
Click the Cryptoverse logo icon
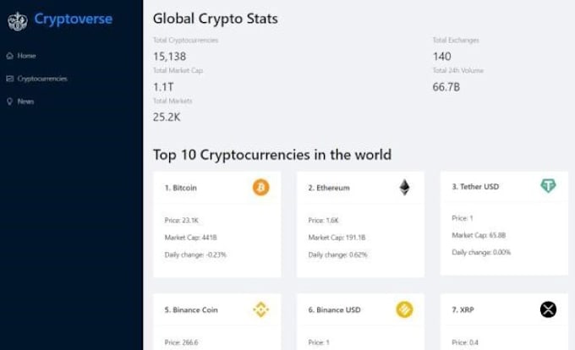[x=17, y=21]
